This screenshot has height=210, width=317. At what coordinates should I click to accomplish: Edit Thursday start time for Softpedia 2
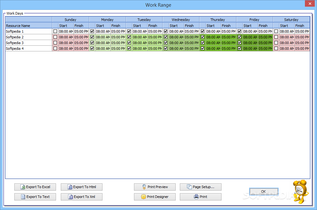[x=213, y=37]
